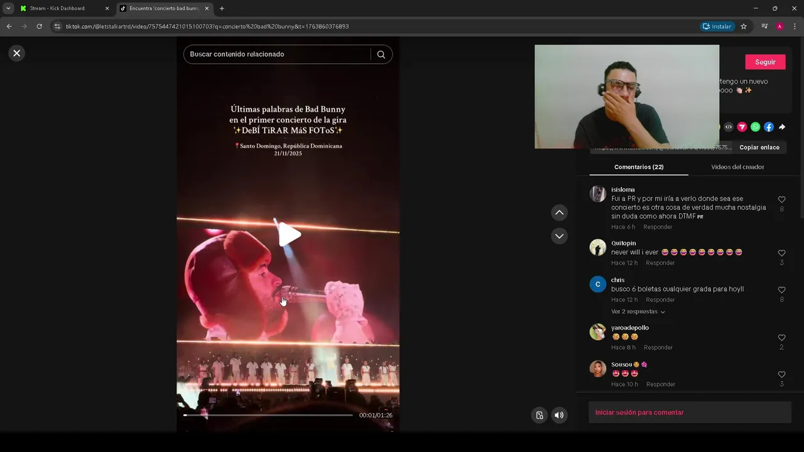
Task: Click the browser address bar URL
Action: coord(207,26)
